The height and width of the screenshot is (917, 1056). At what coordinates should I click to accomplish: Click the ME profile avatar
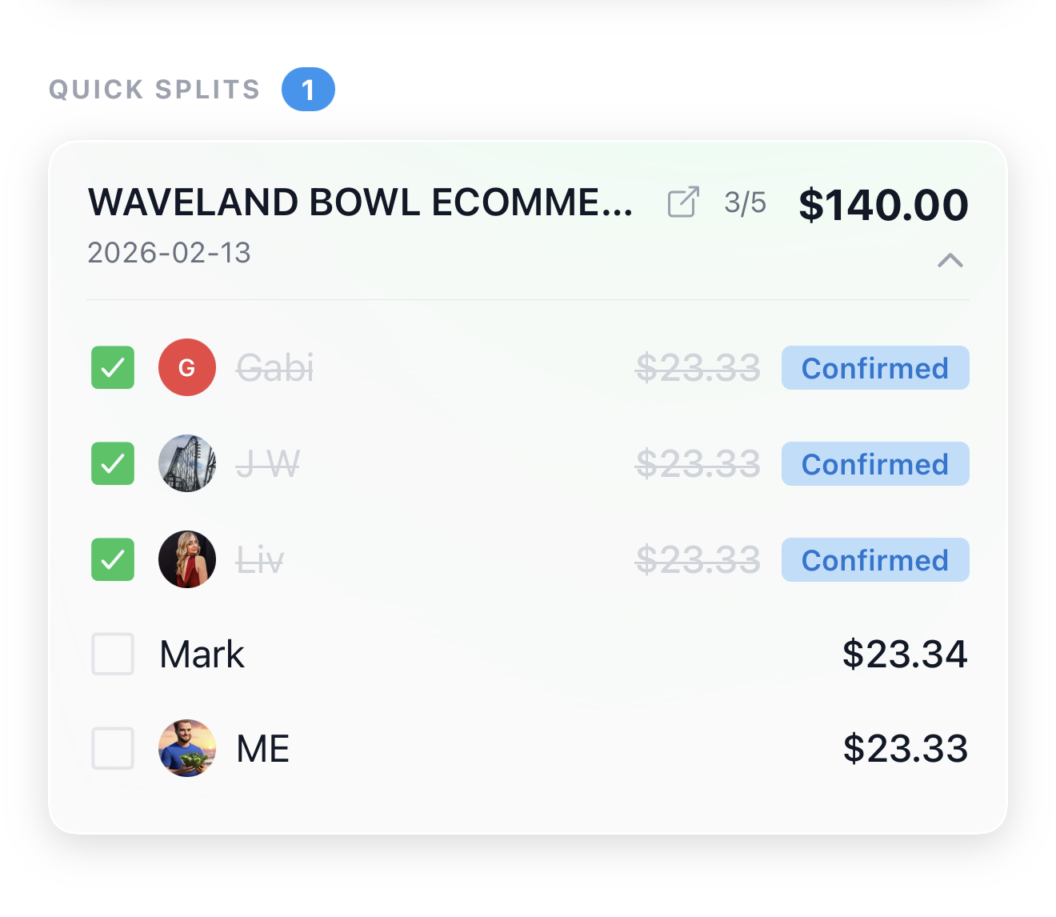pos(187,748)
